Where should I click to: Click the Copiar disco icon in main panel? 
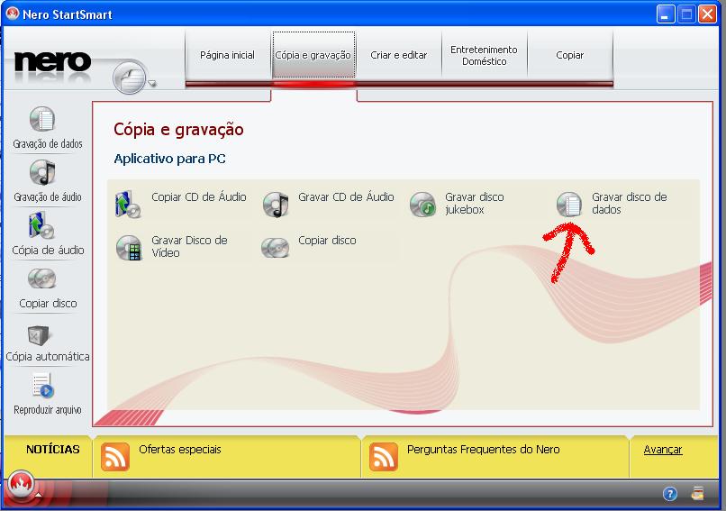coord(275,248)
